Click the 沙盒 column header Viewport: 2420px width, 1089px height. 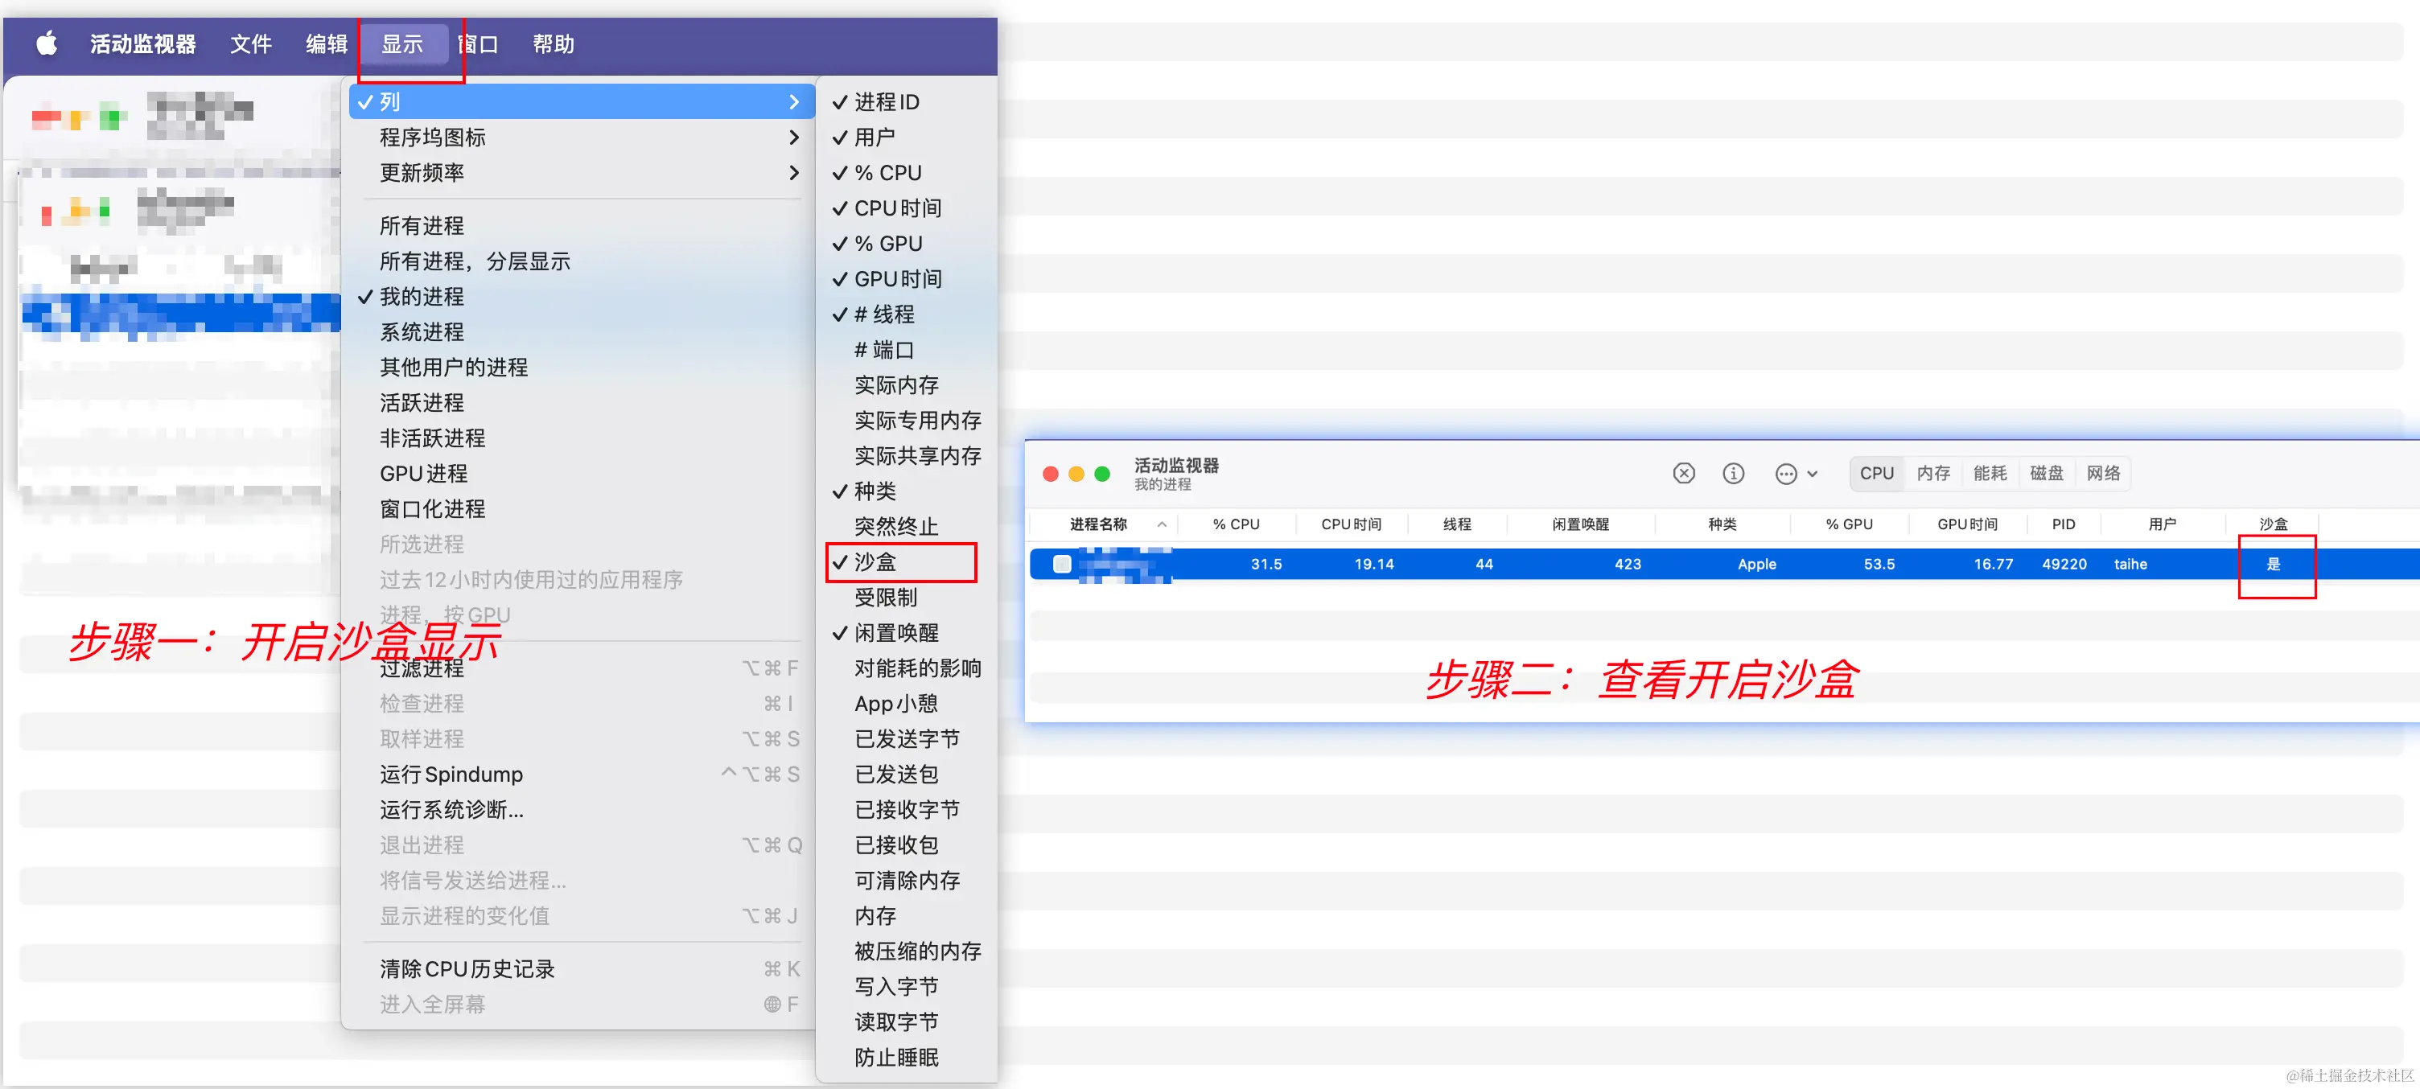[2273, 524]
